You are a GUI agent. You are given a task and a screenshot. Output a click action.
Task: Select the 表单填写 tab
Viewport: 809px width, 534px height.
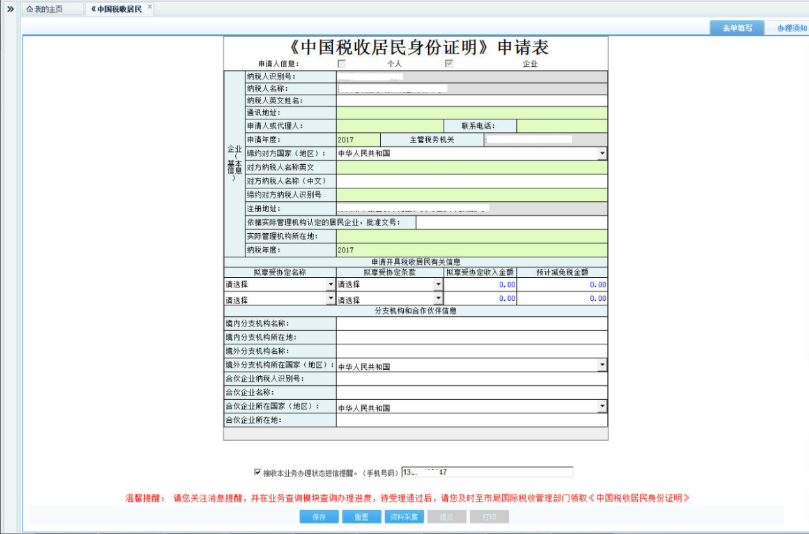point(739,28)
